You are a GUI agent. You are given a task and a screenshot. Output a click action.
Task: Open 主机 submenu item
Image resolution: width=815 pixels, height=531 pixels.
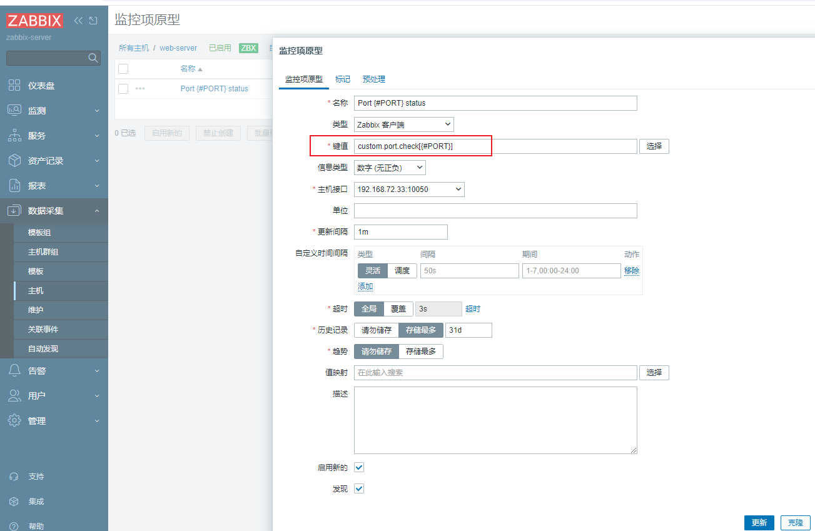(x=61, y=291)
